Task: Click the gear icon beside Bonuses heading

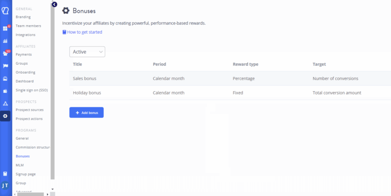Action: tap(66, 11)
